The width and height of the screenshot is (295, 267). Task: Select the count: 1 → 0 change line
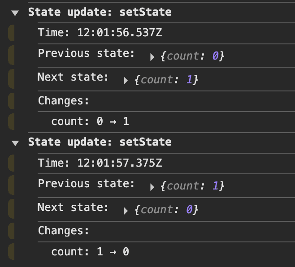(x=90, y=252)
